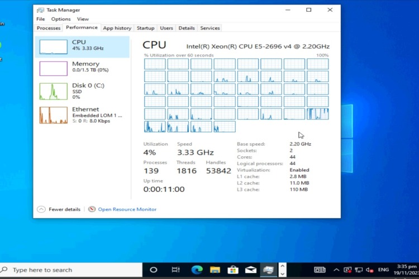Viewport: 419px width, 279px height.
Task: Open Resource Monitor link
Action: [x=127, y=209]
